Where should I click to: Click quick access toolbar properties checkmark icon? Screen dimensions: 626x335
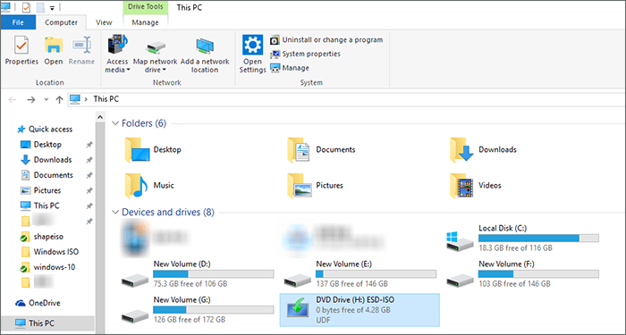coord(26,7)
